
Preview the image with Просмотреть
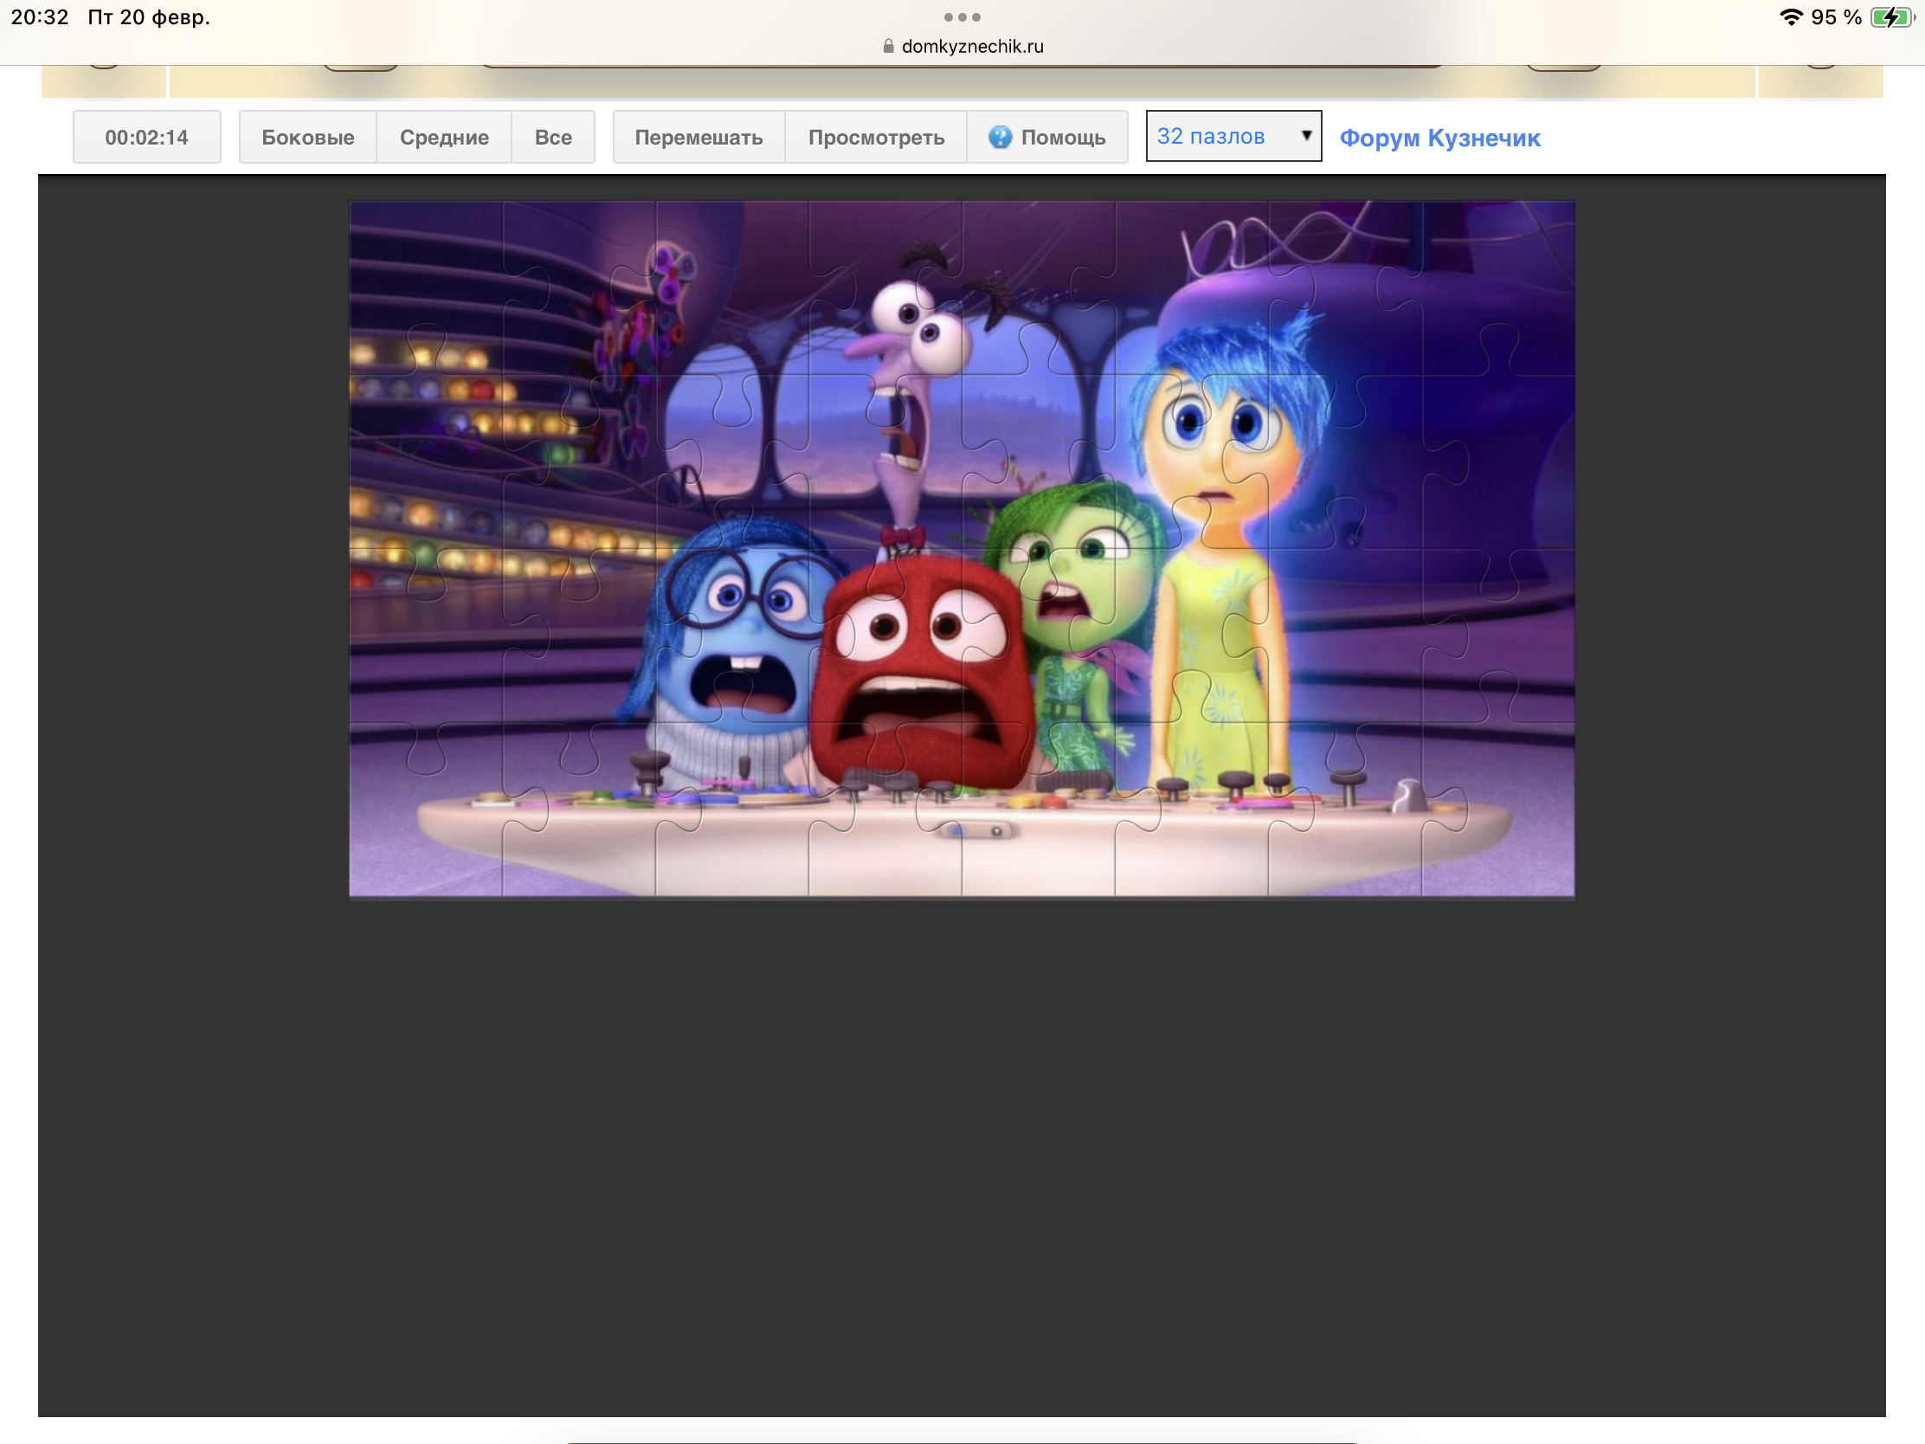tap(875, 137)
